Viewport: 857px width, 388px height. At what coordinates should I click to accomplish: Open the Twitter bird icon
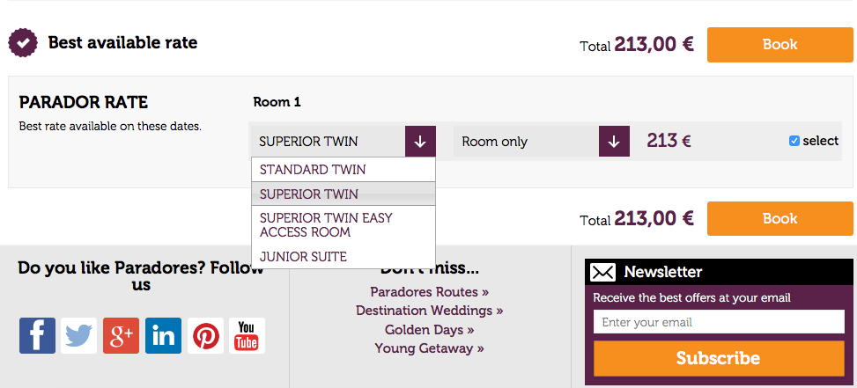[x=78, y=335]
